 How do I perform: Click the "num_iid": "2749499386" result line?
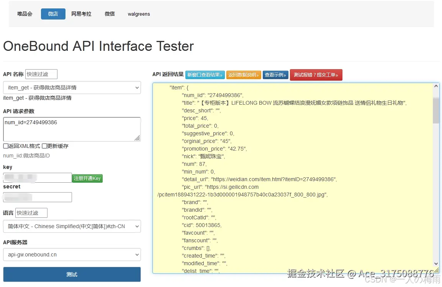click(x=213, y=96)
